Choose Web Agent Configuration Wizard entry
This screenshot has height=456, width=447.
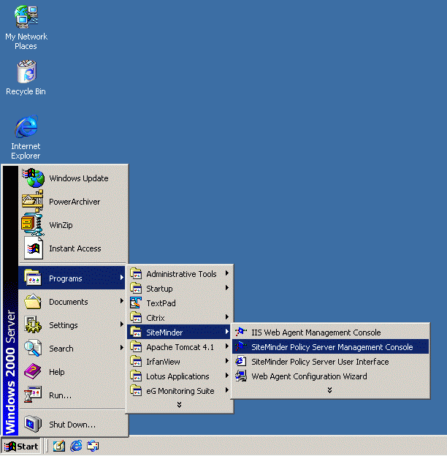coord(330,376)
